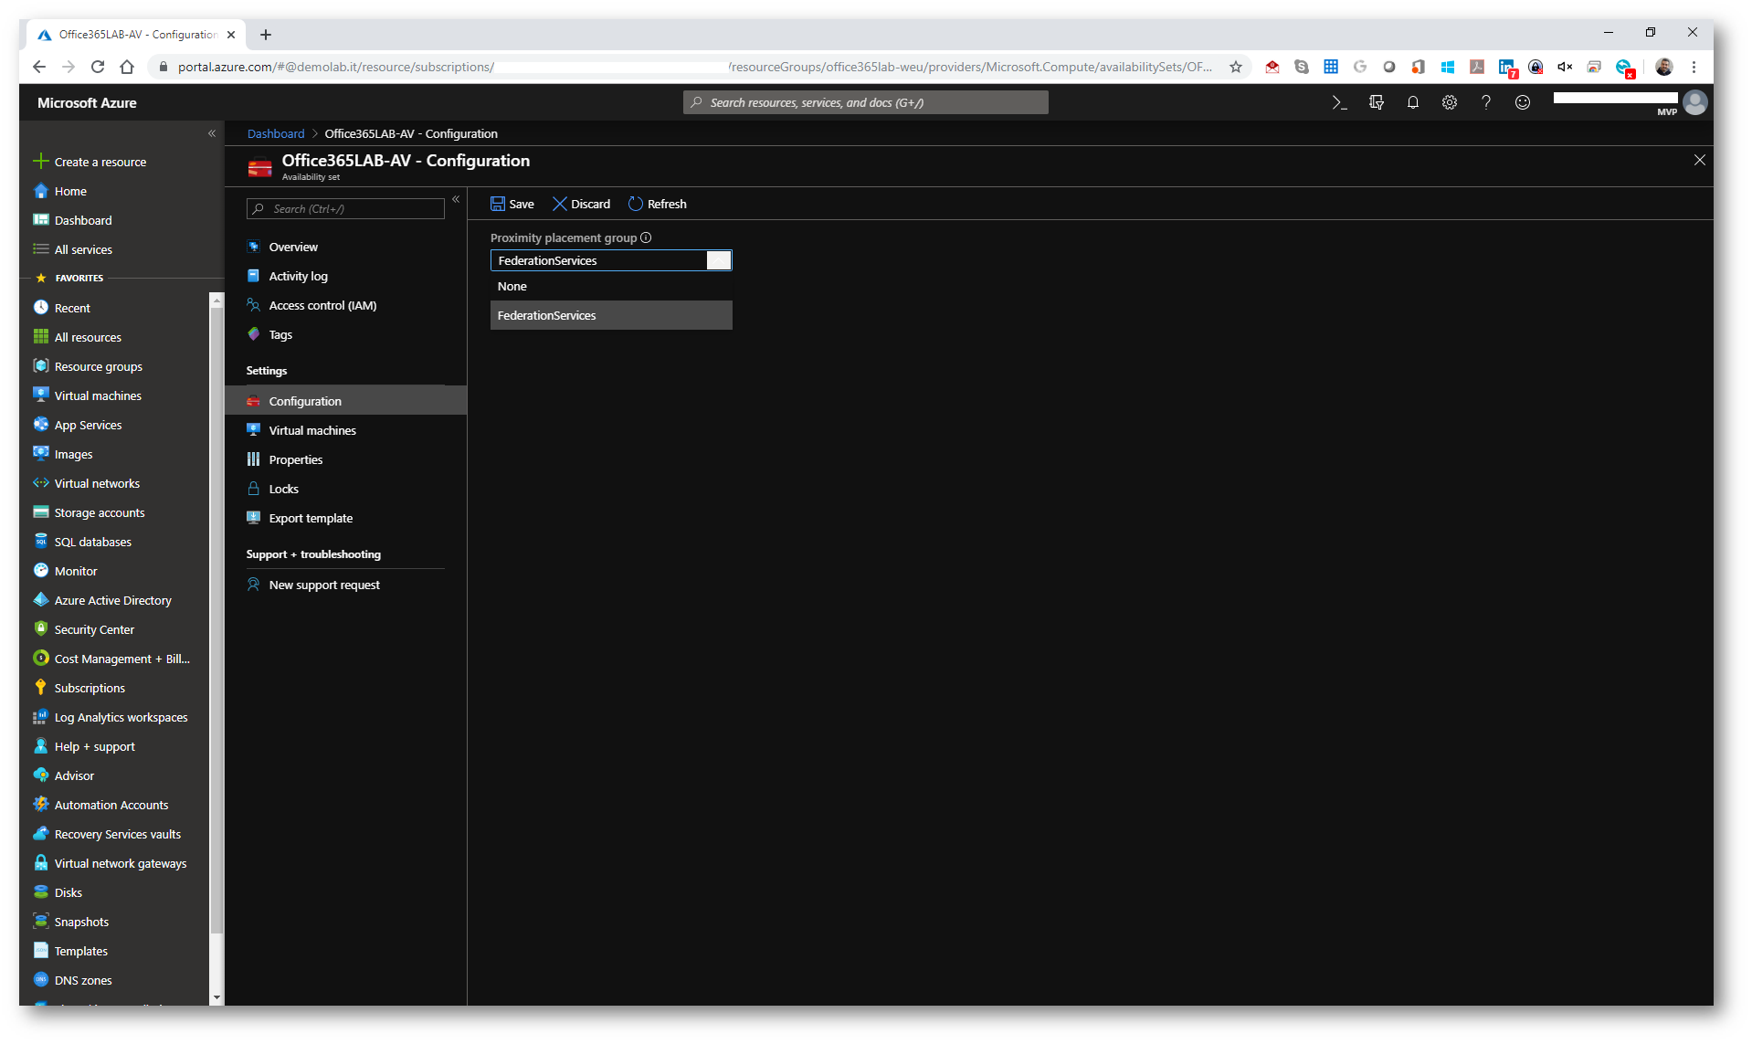This screenshot has height=1044, width=1752.
Task: Open Overview in resource menu
Action: tap(293, 247)
